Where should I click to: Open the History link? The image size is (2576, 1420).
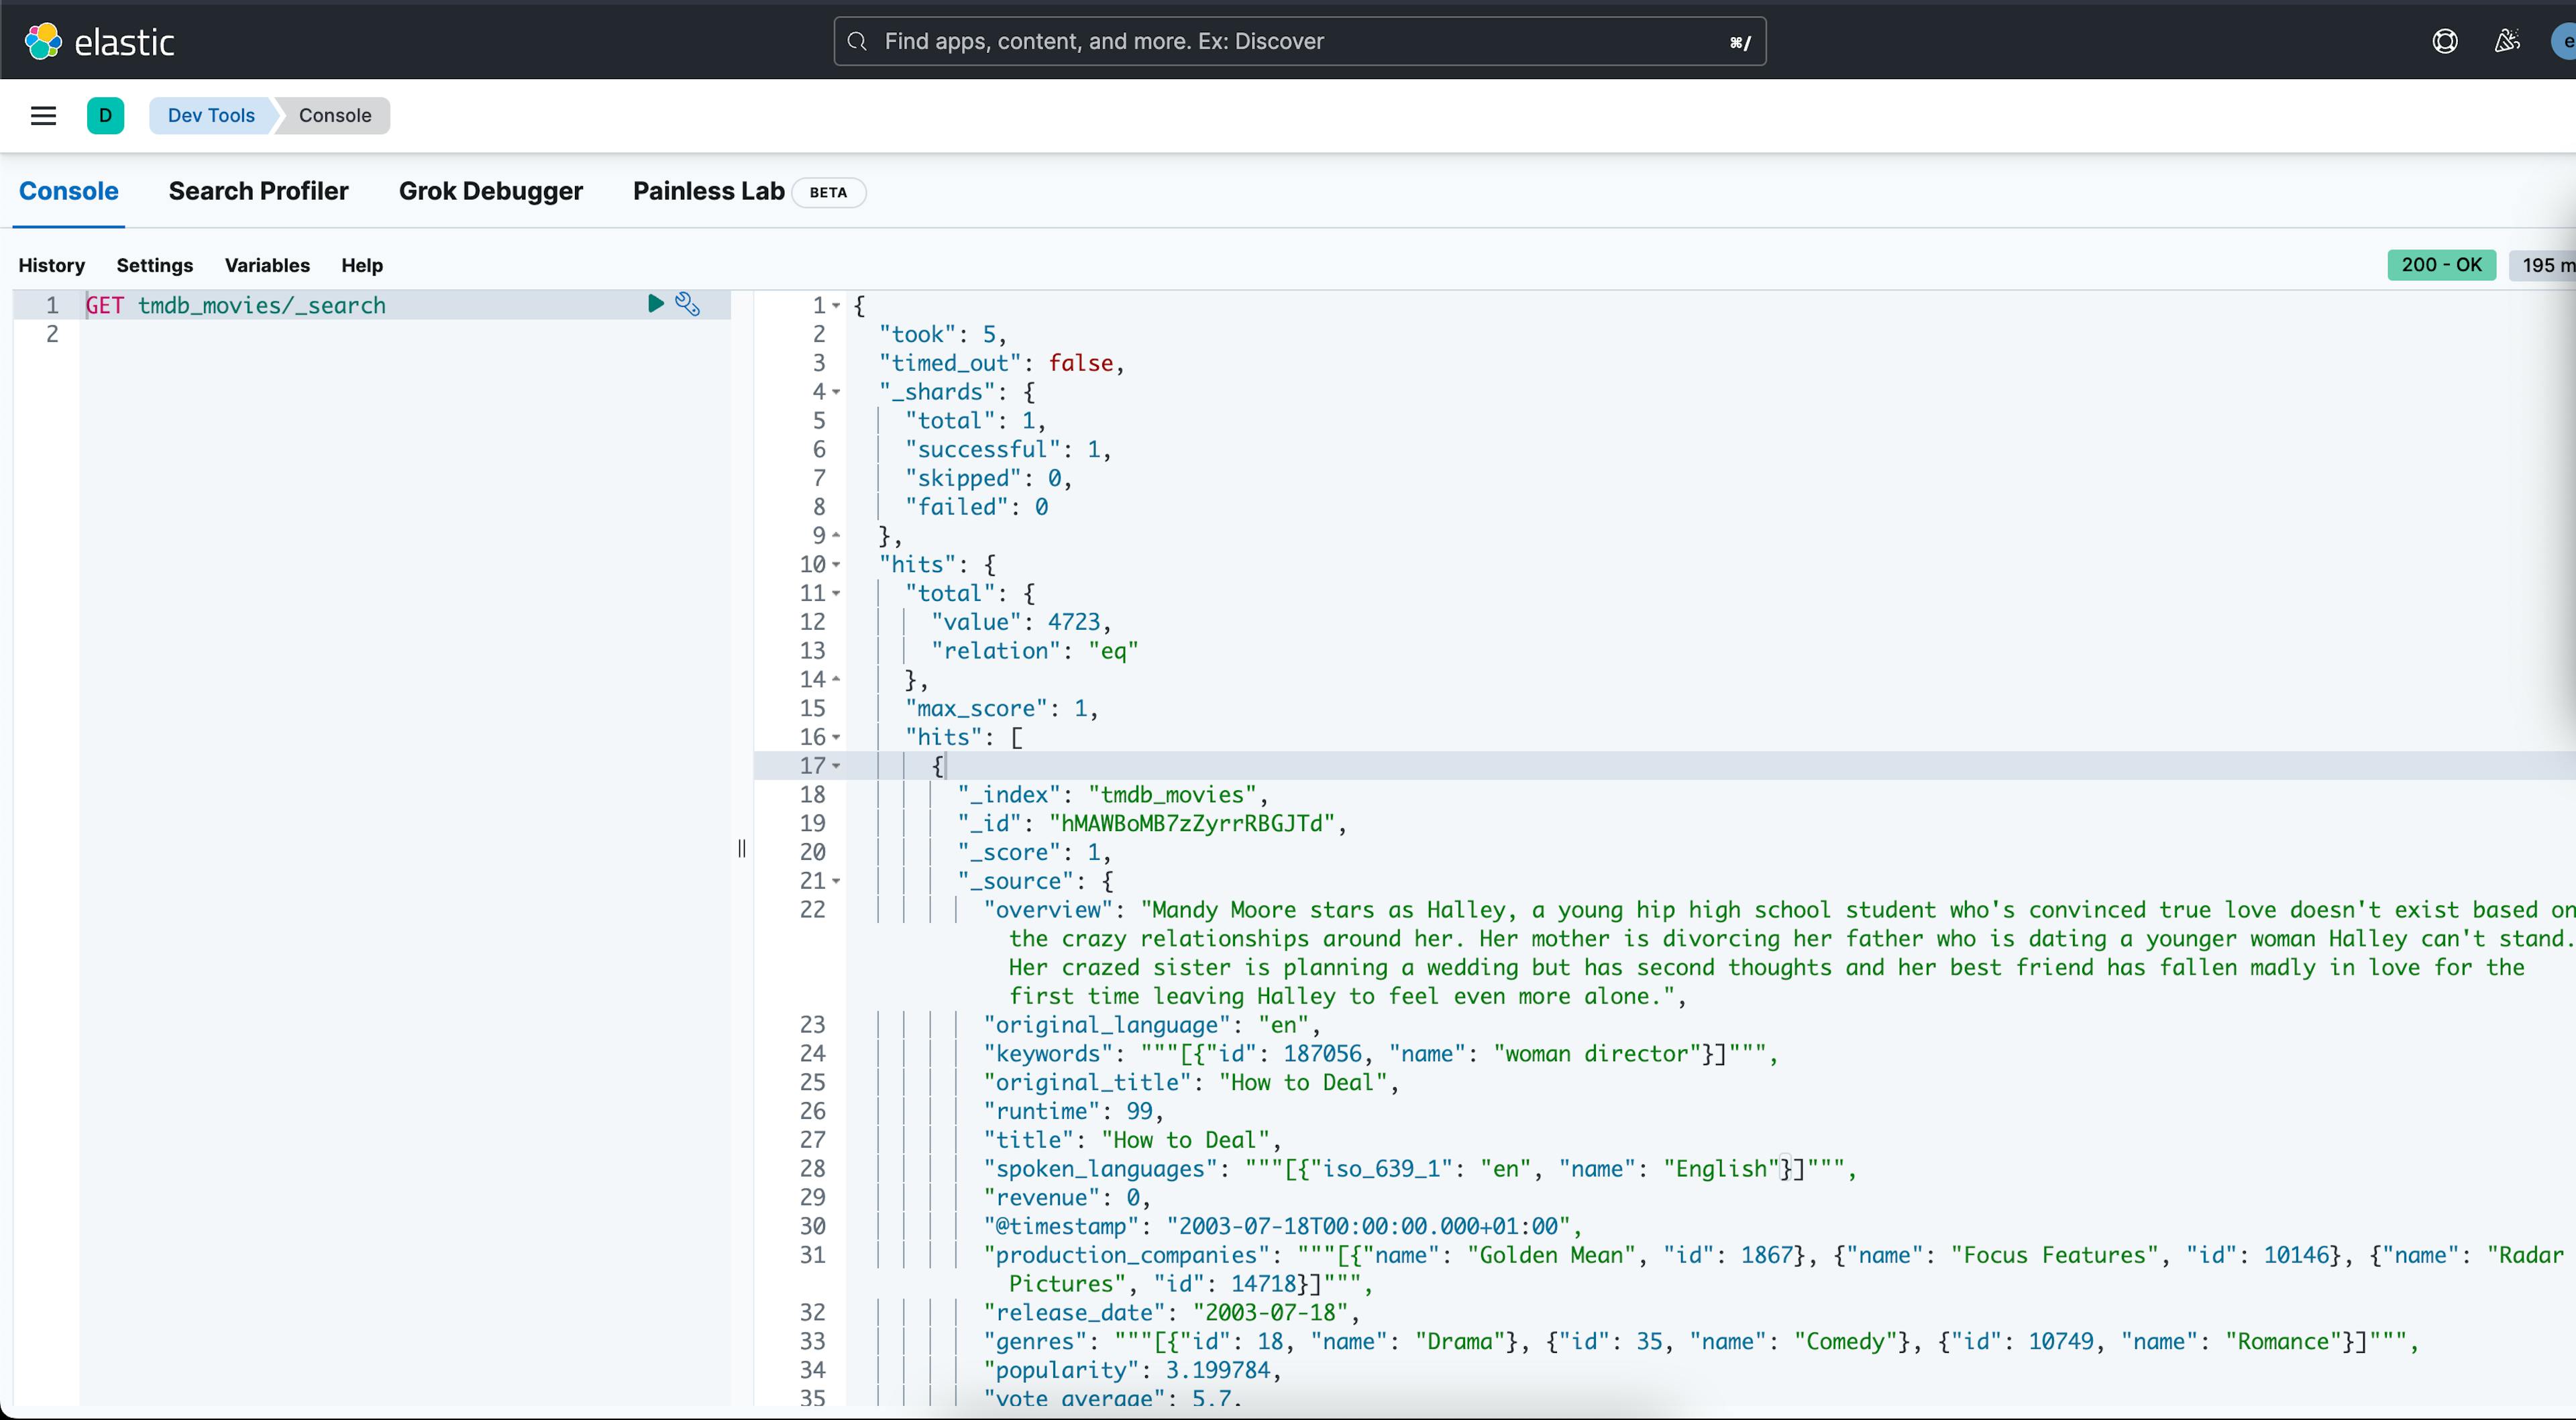pyautogui.click(x=51, y=265)
